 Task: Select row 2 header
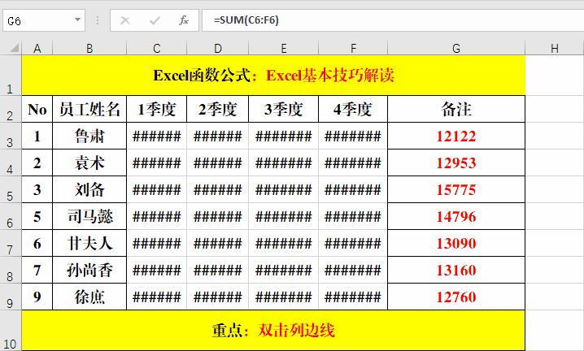click(11, 109)
